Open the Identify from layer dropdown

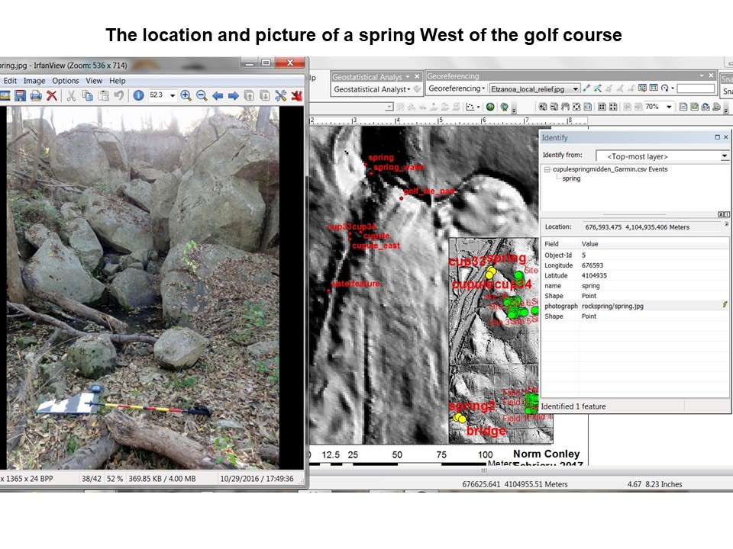pos(724,156)
